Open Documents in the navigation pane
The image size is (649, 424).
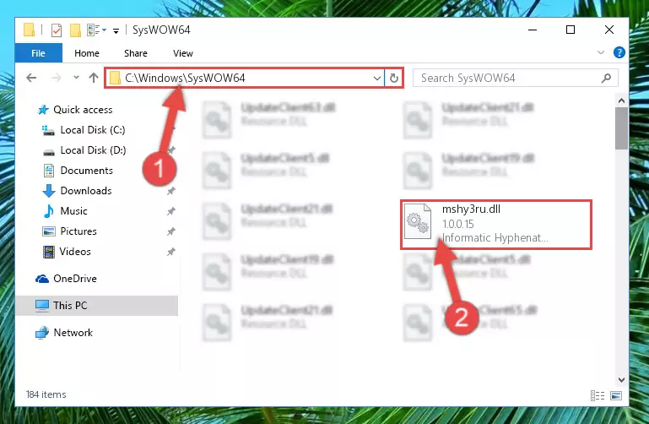(87, 171)
